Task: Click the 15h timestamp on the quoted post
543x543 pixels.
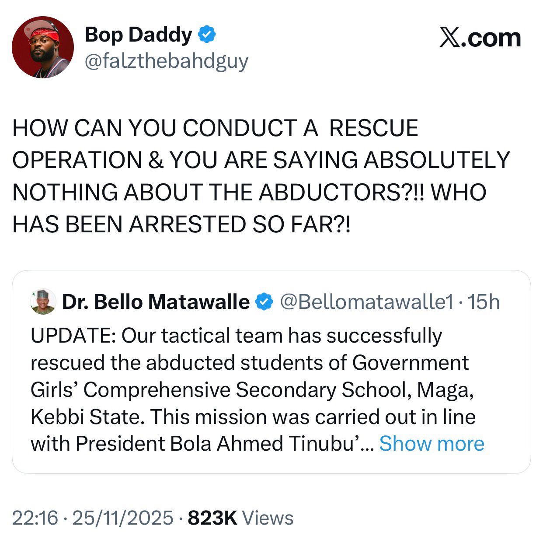Action: click(x=484, y=301)
